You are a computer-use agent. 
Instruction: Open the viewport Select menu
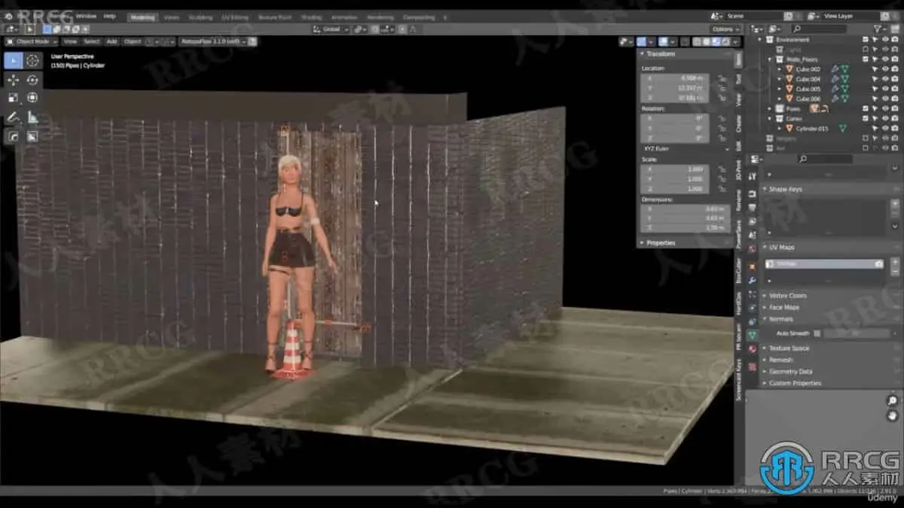(x=91, y=41)
